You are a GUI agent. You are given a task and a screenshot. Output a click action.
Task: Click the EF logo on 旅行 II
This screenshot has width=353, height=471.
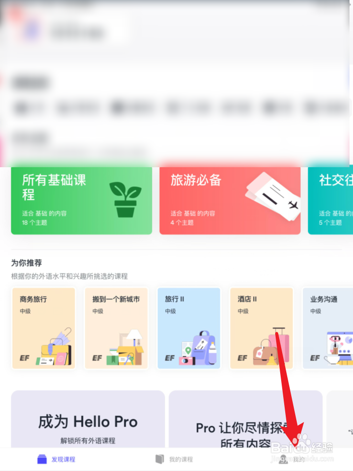click(170, 358)
